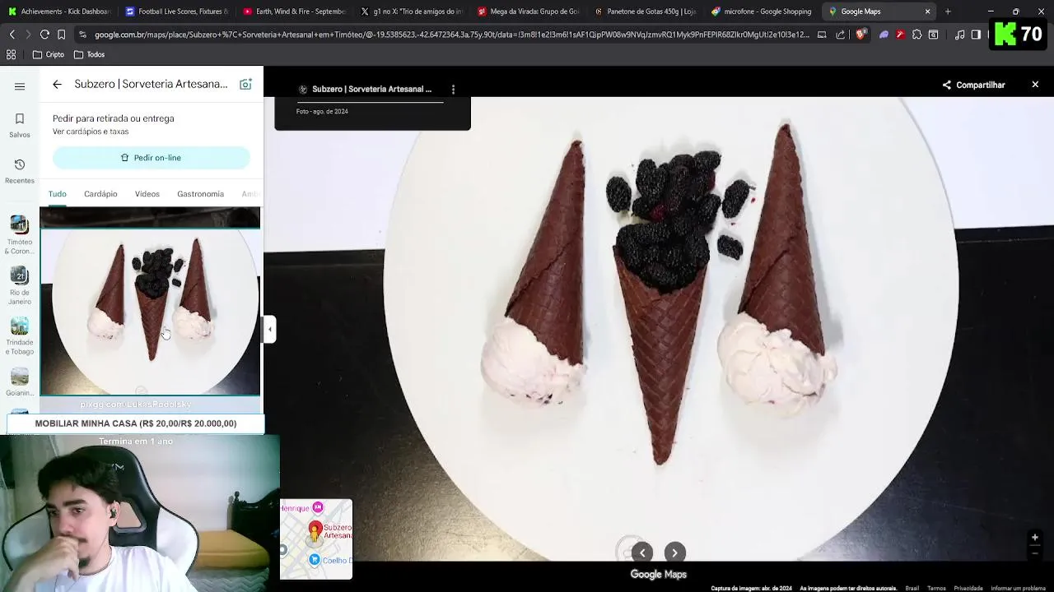1054x592 pixels.
Task: Open the purple extension icon
Action: coord(884,35)
